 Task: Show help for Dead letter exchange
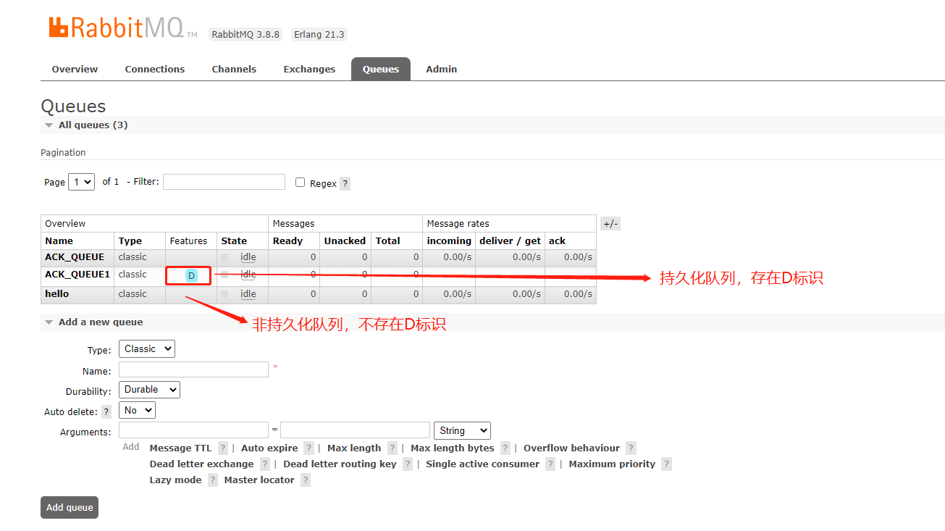pyautogui.click(x=265, y=464)
